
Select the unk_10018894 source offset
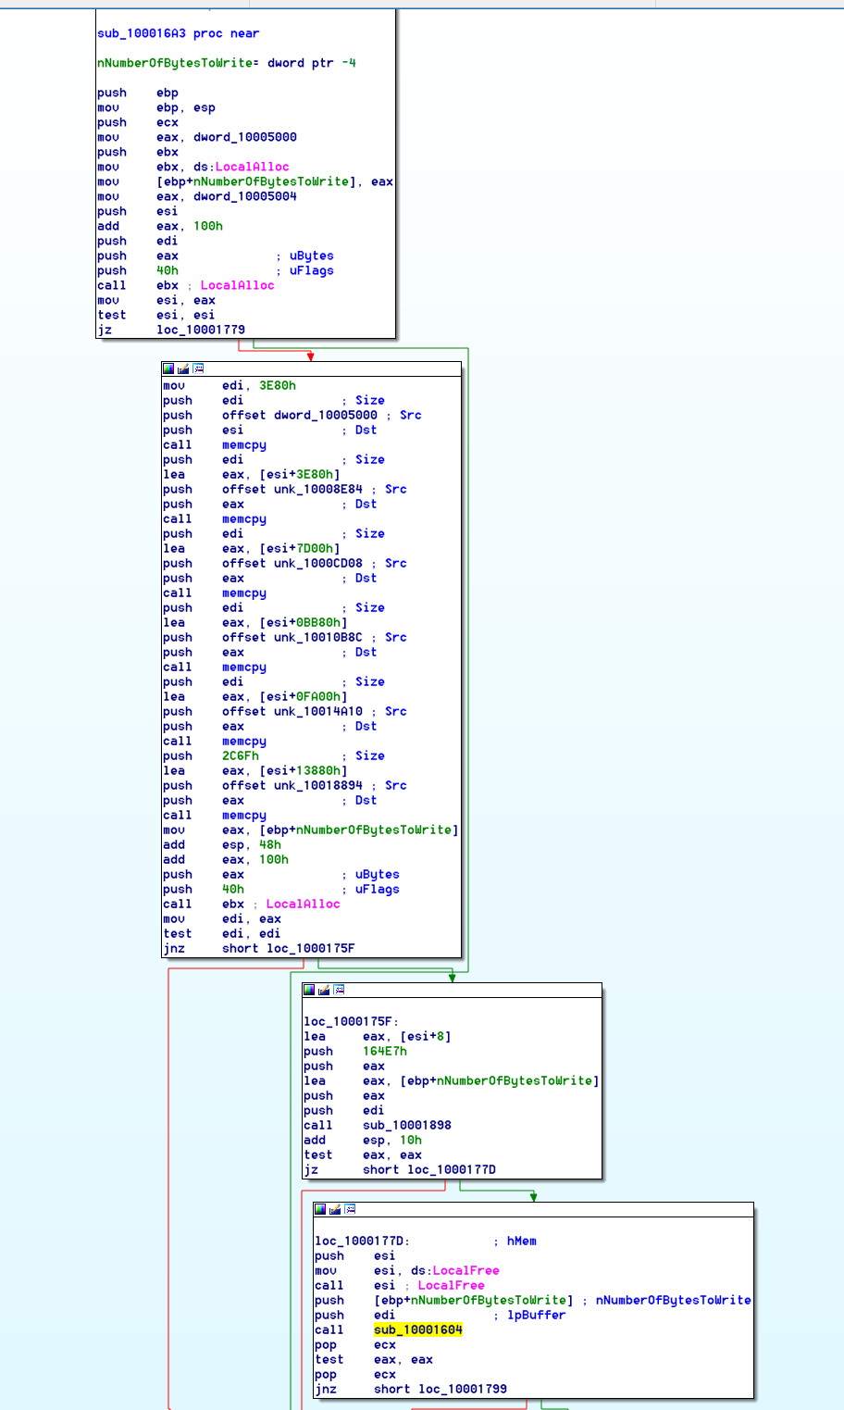pyautogui.click(x=317, y=785)
